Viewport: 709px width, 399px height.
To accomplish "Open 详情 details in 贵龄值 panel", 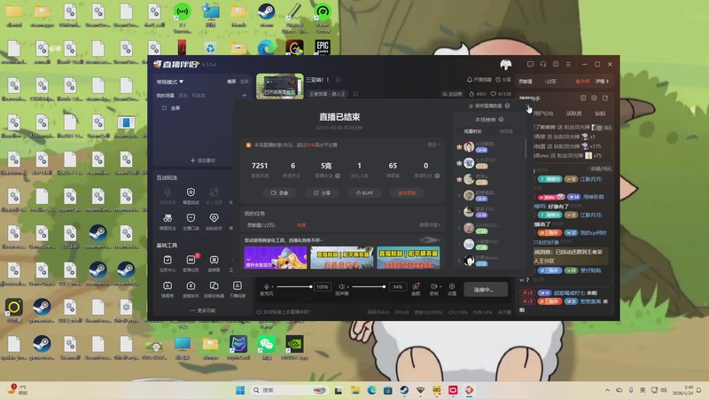I will point(602,82).
